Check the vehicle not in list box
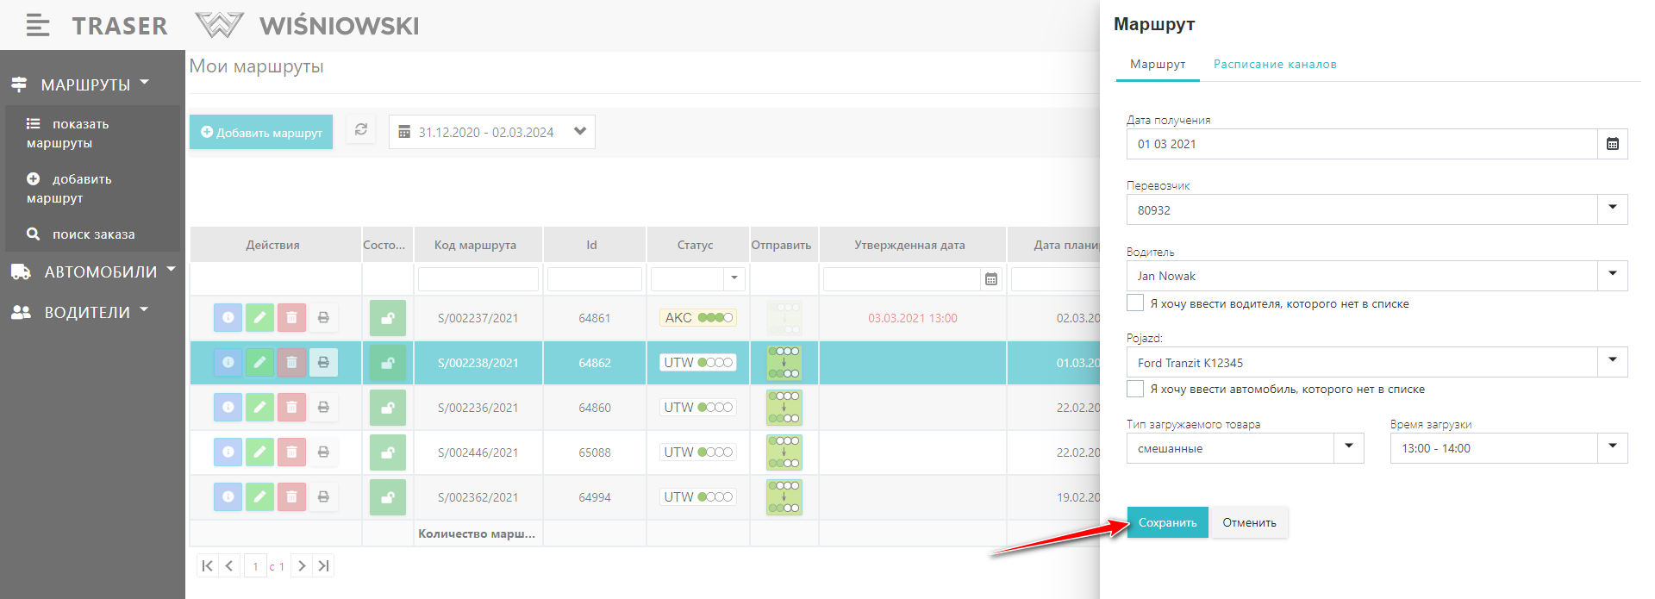 point(1135,389)
